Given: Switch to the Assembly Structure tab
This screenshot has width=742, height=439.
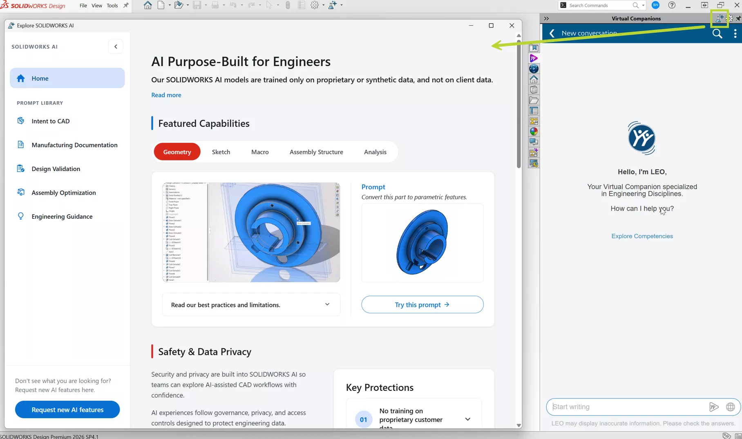Looking at the screenshot, I should click(316, 152).
